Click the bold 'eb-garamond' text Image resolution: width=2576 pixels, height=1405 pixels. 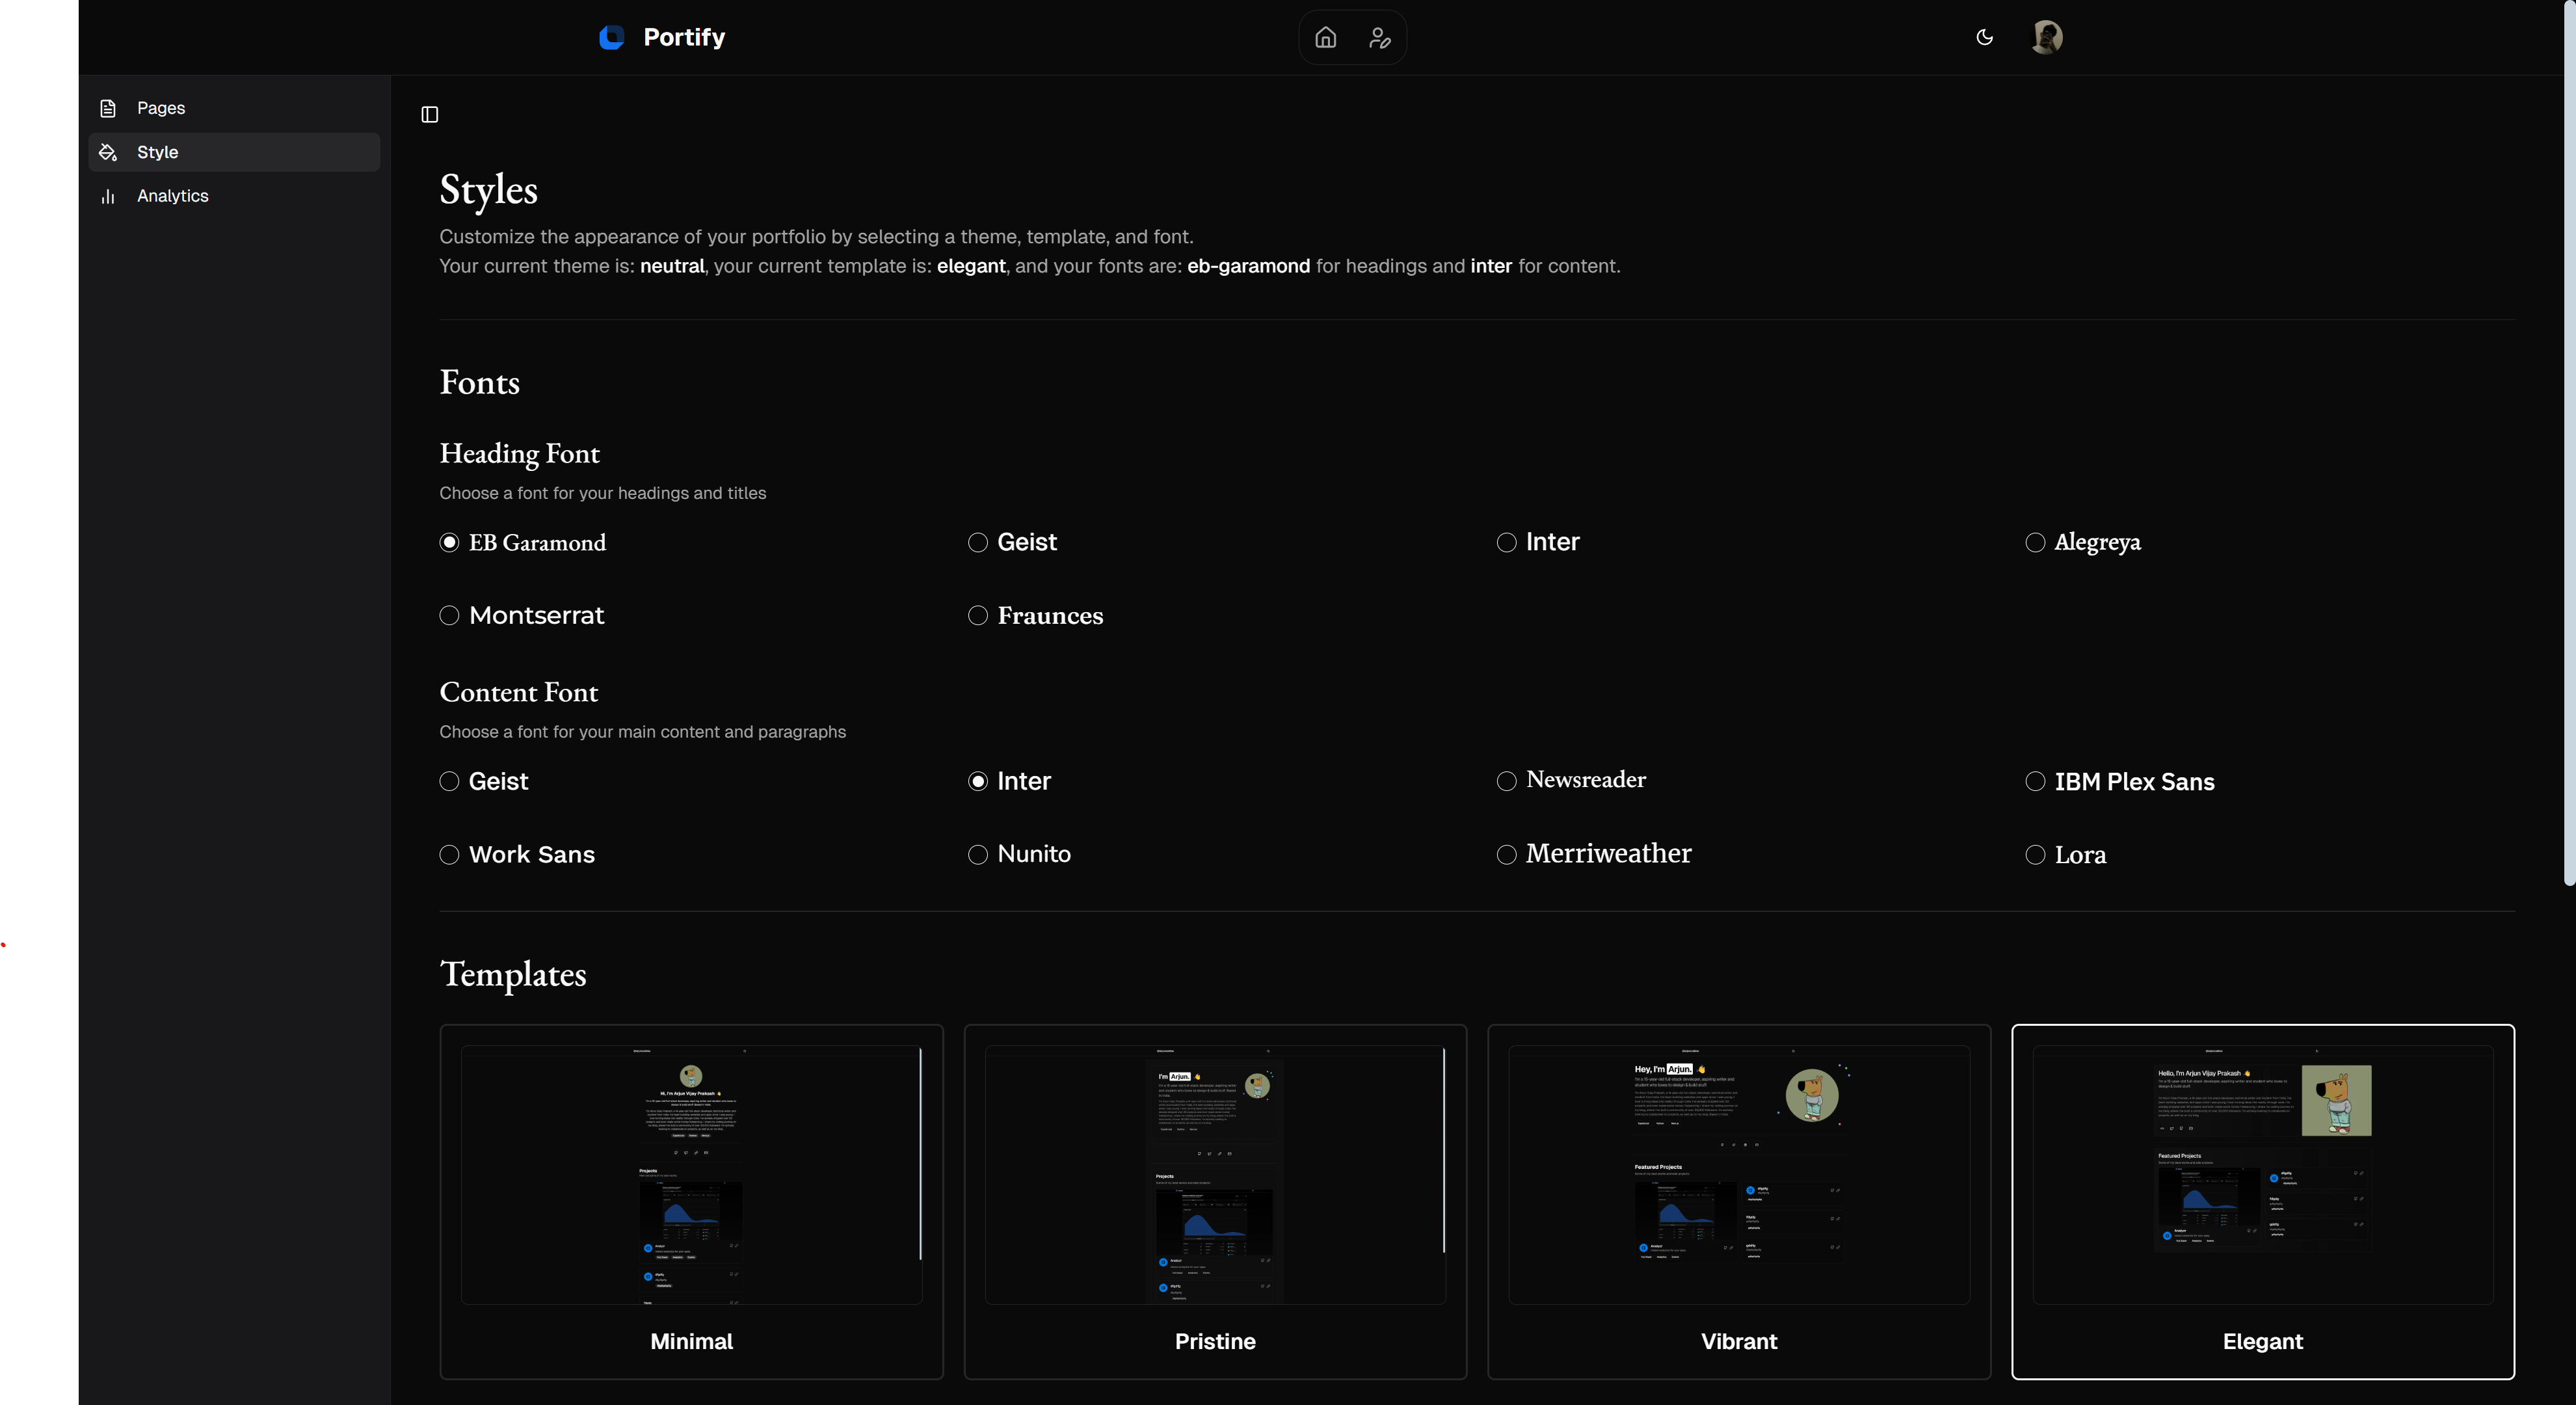coord(1248,266)
